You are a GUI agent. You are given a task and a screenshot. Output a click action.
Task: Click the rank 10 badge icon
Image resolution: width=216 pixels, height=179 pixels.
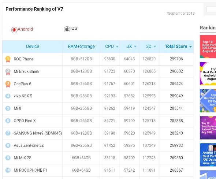pos(8,170)
